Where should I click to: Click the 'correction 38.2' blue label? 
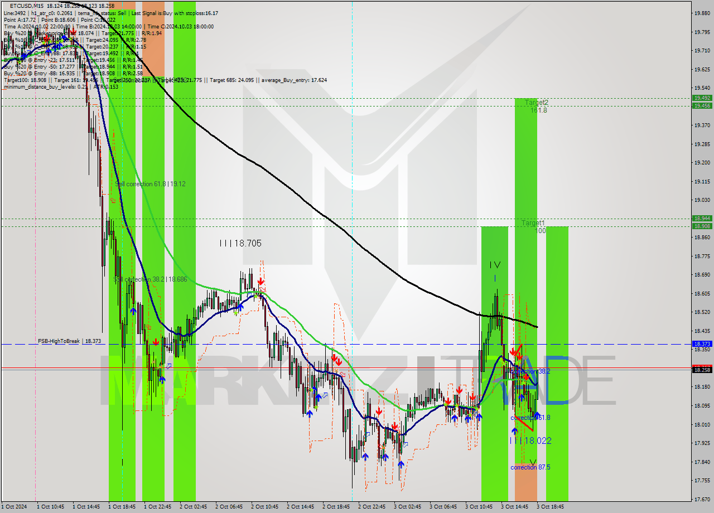coord(530,371)
